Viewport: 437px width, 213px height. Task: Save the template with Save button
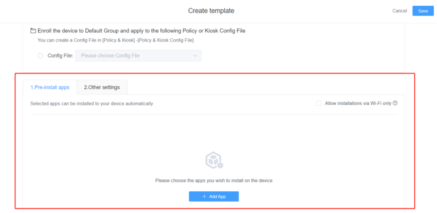click(x=423, y=11)
